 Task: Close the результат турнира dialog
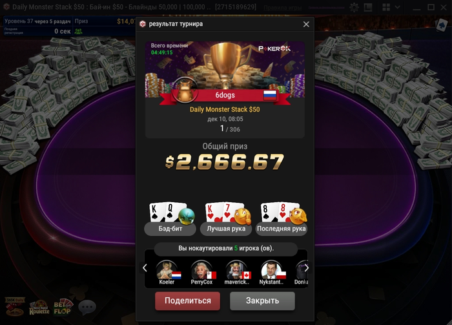pyautogui.click(x=306, y=24)
